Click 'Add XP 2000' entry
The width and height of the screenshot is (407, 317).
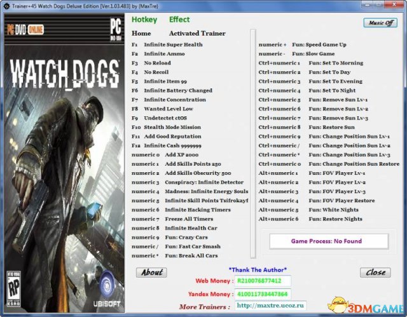click(182, 155)
